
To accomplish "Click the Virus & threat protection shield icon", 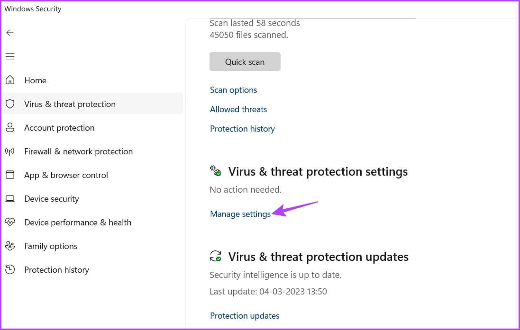I will pyautogui.click(x=10, y=104).
